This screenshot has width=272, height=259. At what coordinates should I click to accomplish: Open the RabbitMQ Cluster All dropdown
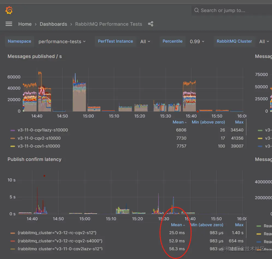(x=264, y=42)
